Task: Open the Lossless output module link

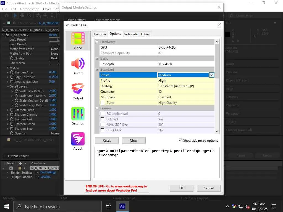Action: (46, 177)
